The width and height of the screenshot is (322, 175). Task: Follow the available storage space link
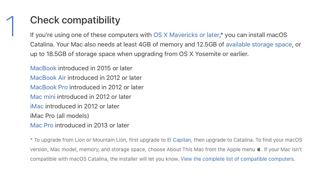[x=259, y=45]
